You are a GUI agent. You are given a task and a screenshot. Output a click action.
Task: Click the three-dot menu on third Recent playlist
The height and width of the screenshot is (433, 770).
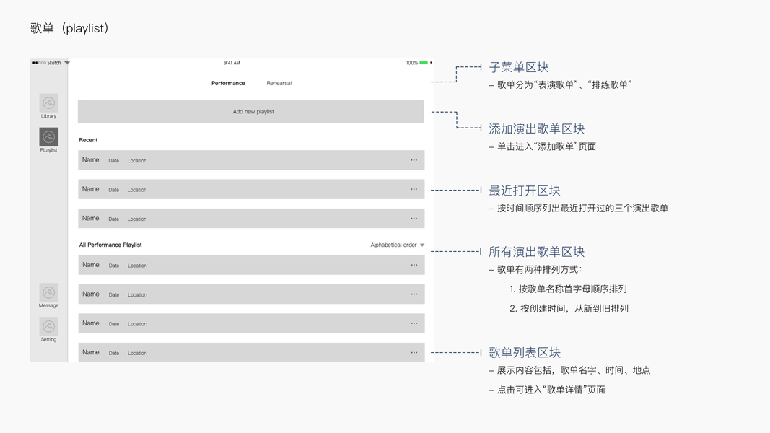pos(414,218)
